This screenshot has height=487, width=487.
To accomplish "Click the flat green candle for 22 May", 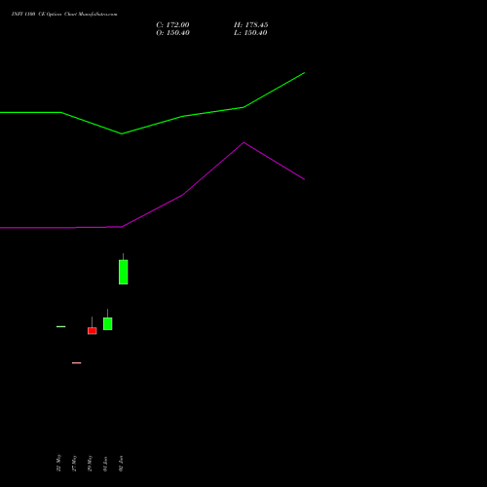I will [61, 326].
